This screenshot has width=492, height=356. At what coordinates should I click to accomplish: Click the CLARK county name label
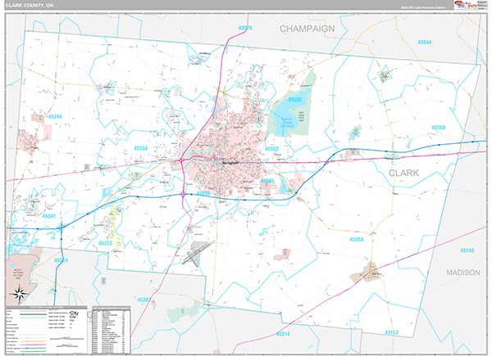click(403, 173)
